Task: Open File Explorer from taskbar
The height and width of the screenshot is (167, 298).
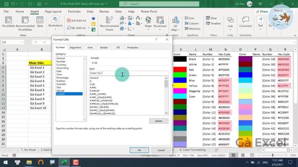Action: point(29,162)
